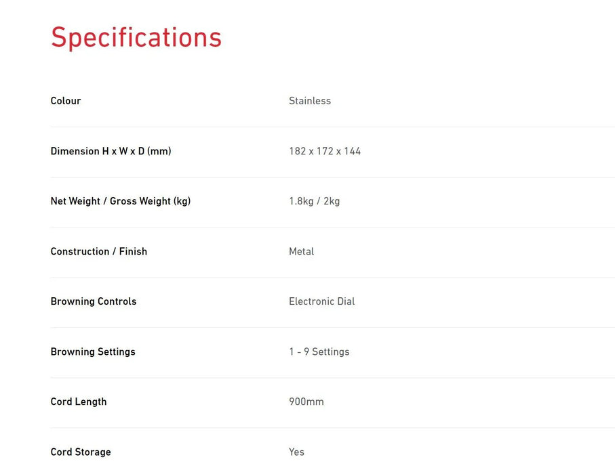Viewport: 615px width, 474px height.
Task: Click the Specifications heading
Action: tap(136, 37)
